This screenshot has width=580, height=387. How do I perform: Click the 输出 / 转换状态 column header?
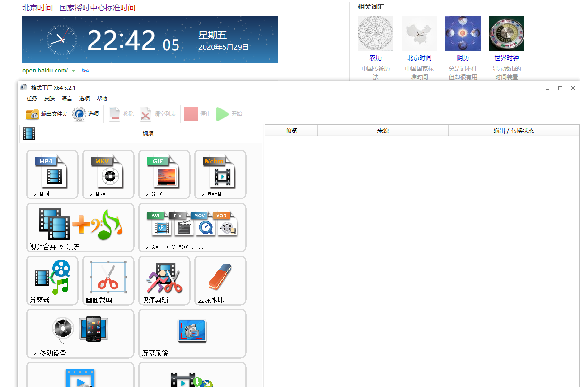pyautogui.click(x=514, y=131)
